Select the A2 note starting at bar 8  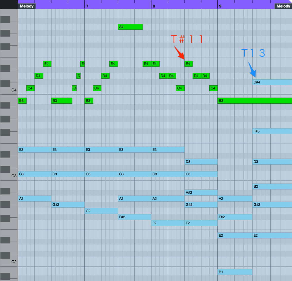(168, 199)
